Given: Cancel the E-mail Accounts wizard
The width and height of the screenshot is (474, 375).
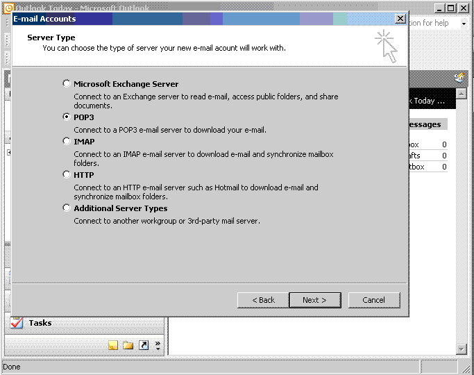Looking at the screenshot, I should (x=374, y=300).
